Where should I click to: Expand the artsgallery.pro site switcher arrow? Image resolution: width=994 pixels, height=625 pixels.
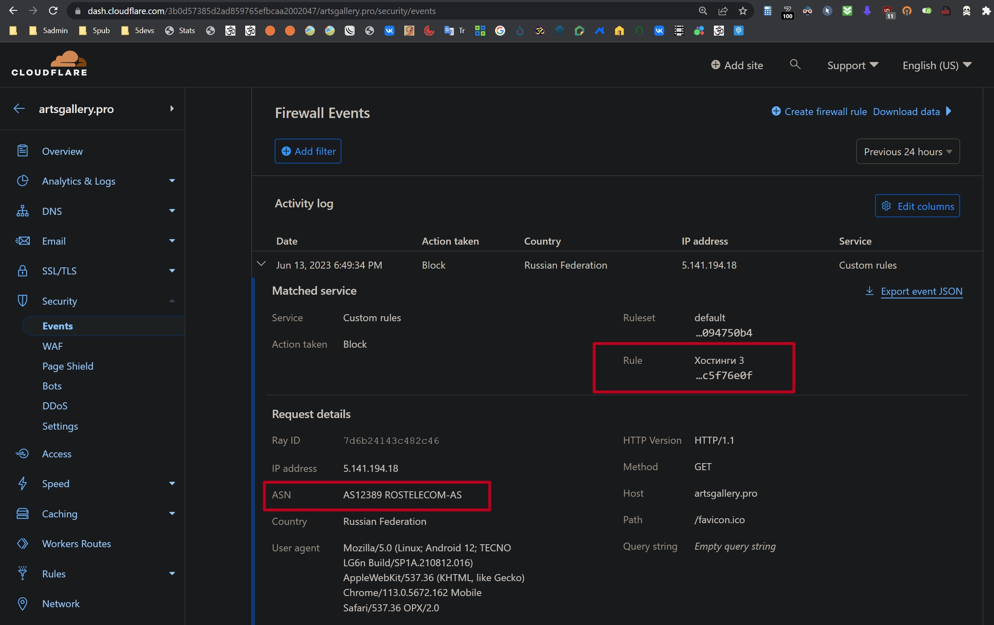(172, 108)
